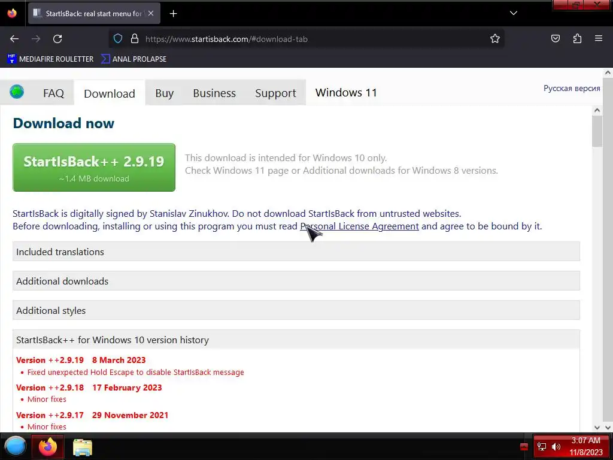Select the StartIsBack browser tab title

pos(94,13)
